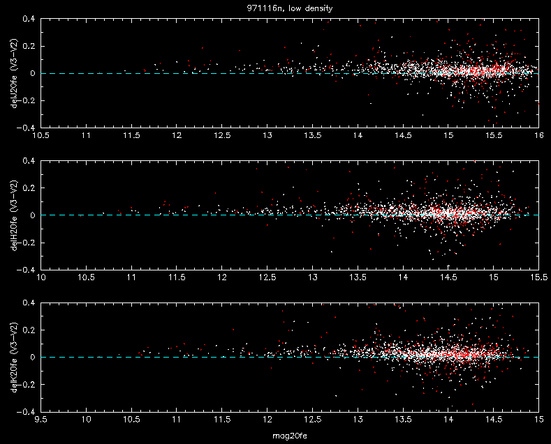This screenshot has height=444, width=551.
Task: Click the 'delJ20fe (V3-V2)' y-axis label
Action: (14, 73)
